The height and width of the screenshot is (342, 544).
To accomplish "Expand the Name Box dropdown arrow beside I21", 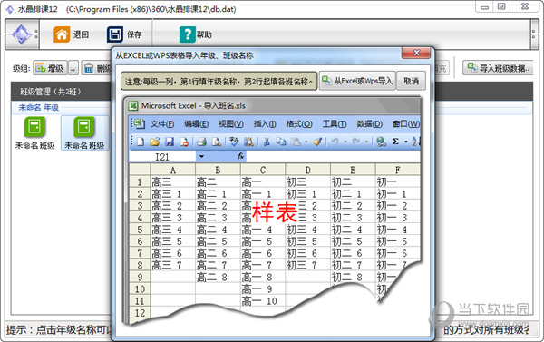I will [201, 157].
